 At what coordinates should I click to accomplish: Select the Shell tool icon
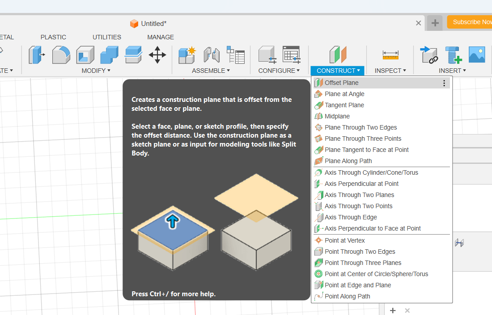point(85,55)
